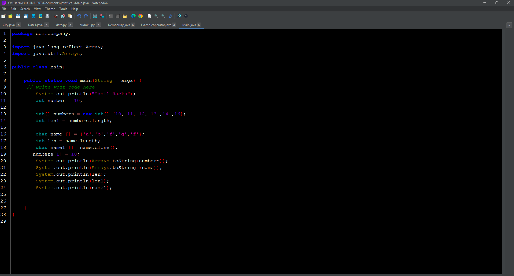Open Find with the binoculars icon
This screenshot has height=276, width=514.
95,16
